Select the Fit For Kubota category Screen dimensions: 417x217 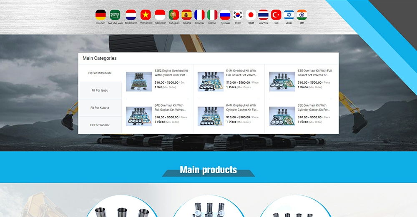pyautogui.click(x=100, y=107)
